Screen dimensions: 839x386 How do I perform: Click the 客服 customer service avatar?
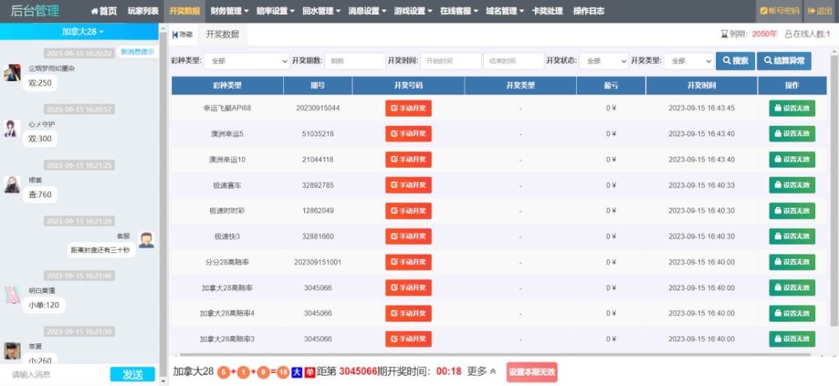click(x=145, y=240)
